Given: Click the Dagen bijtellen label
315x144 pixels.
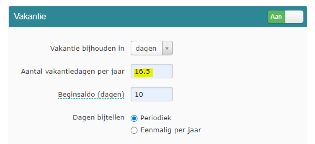Looking at the screenshot, I should tap(99, 117).
